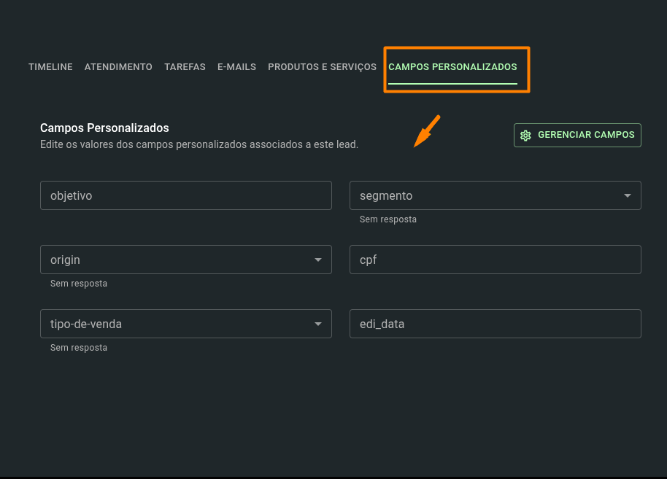Switch to the Timeline tab
Screen dimensions: 667x479
pyautogui.click(x=50, y=67)
